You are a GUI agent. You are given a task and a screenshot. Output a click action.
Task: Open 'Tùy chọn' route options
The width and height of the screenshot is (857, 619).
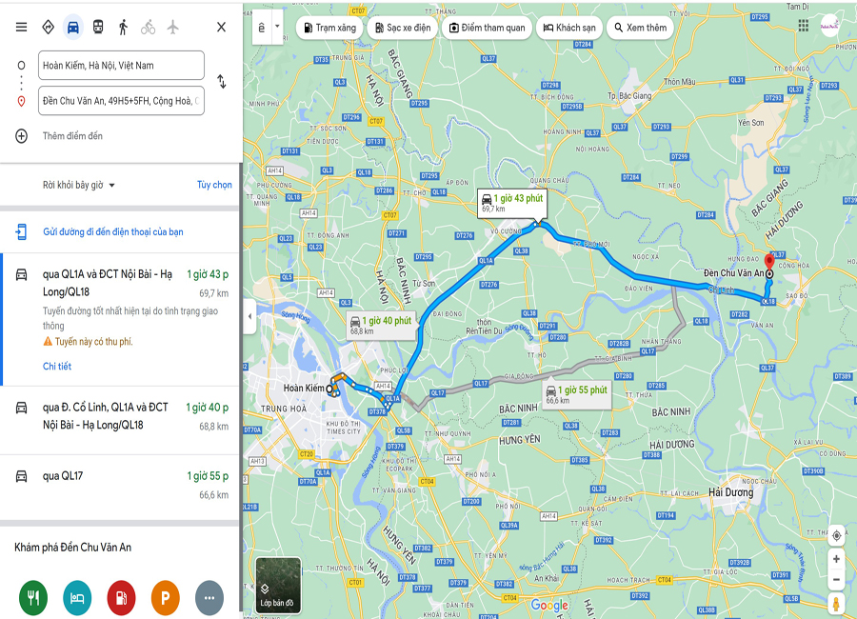[x=214, y=185]
